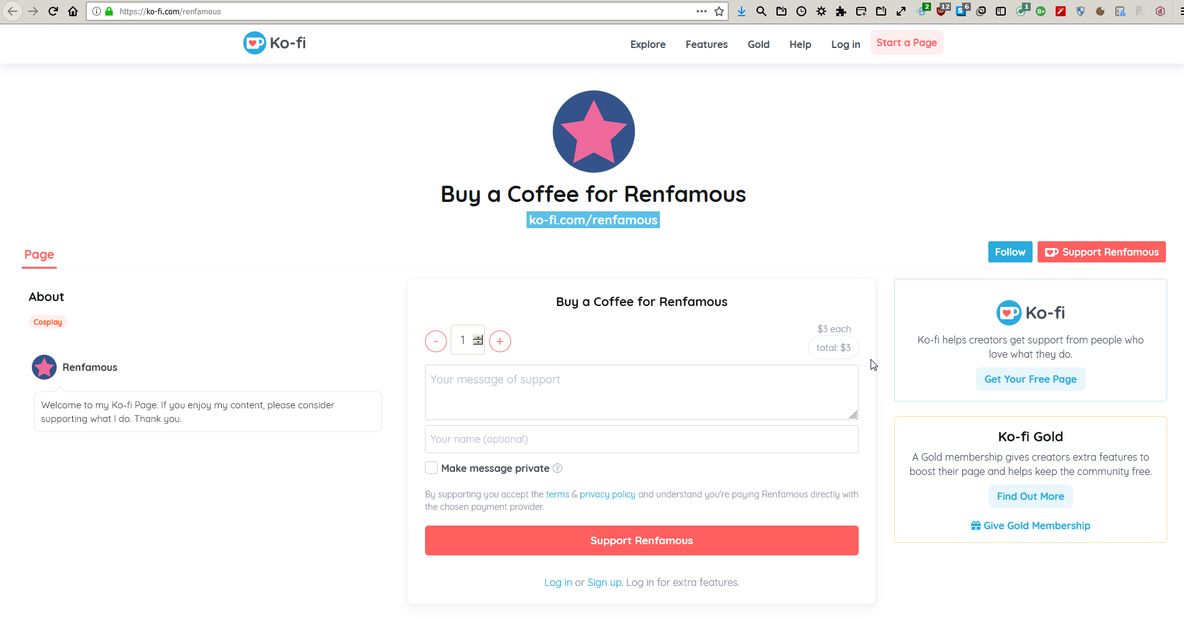Open the help question mark beside Make message private
Viewport: 1184px width, 619px height.
pyautogui.click(x=558, y=468)
